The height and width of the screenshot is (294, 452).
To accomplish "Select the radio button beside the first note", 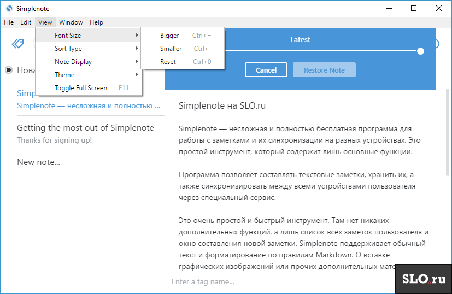I will [9, 70].
